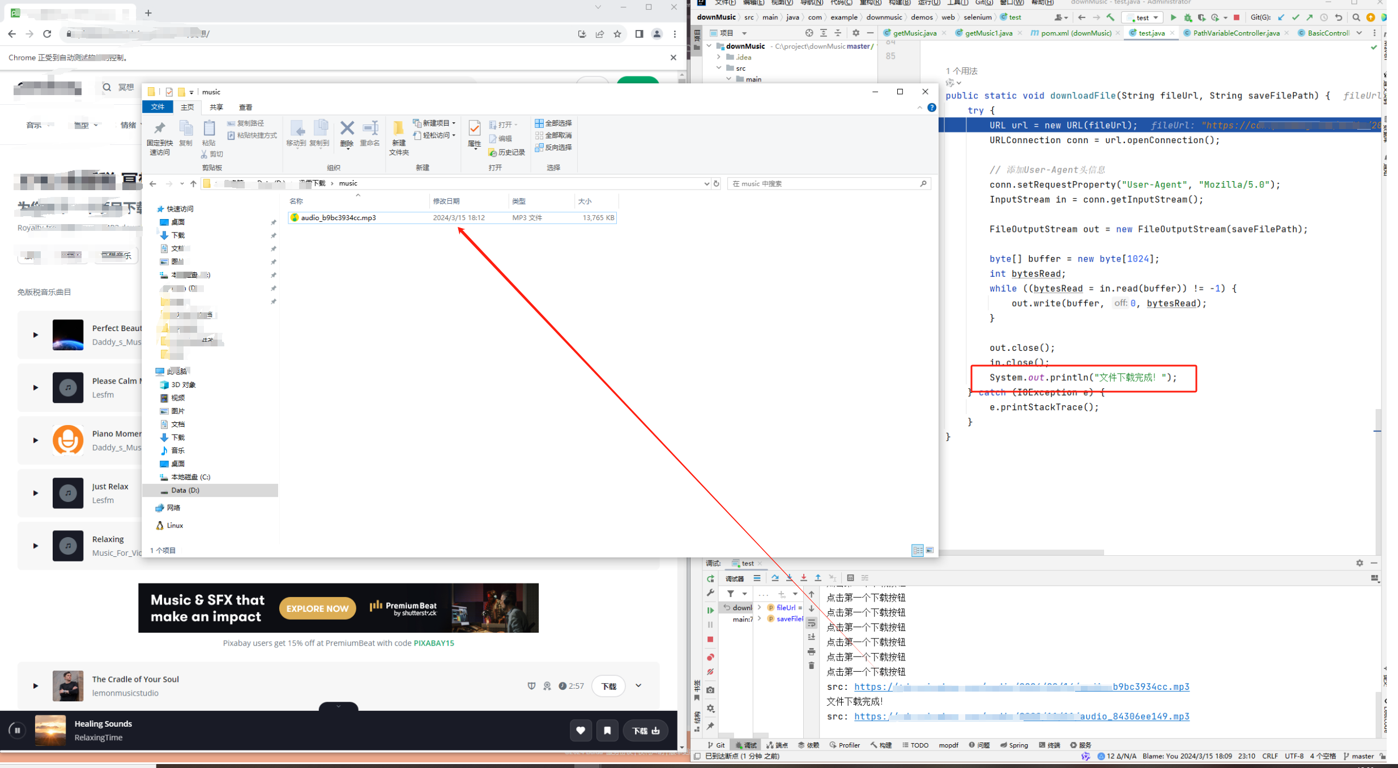This screenshot has height=768, width=1398.
Task: Resume the program in the debugger
Action: pyautogui.click(x=710, y=610)
